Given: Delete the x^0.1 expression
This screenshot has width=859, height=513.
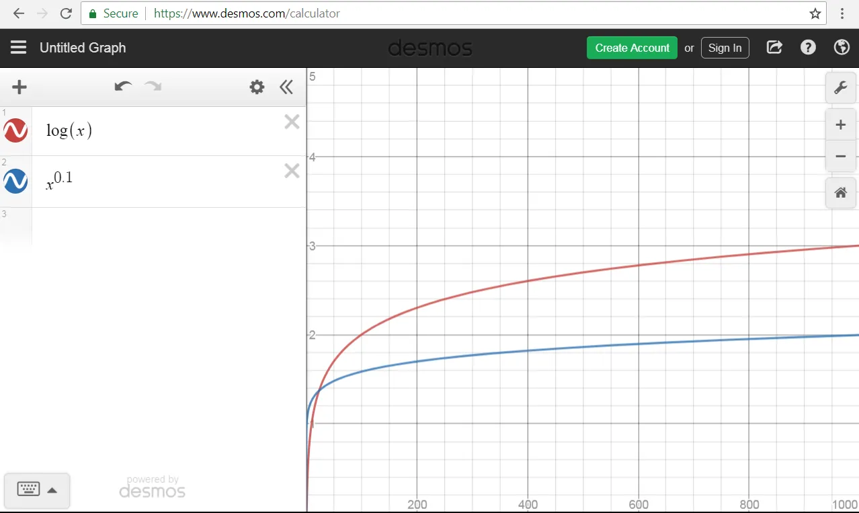Looking at the screenshot, I should pyautogui.click(x=292, y=171).
